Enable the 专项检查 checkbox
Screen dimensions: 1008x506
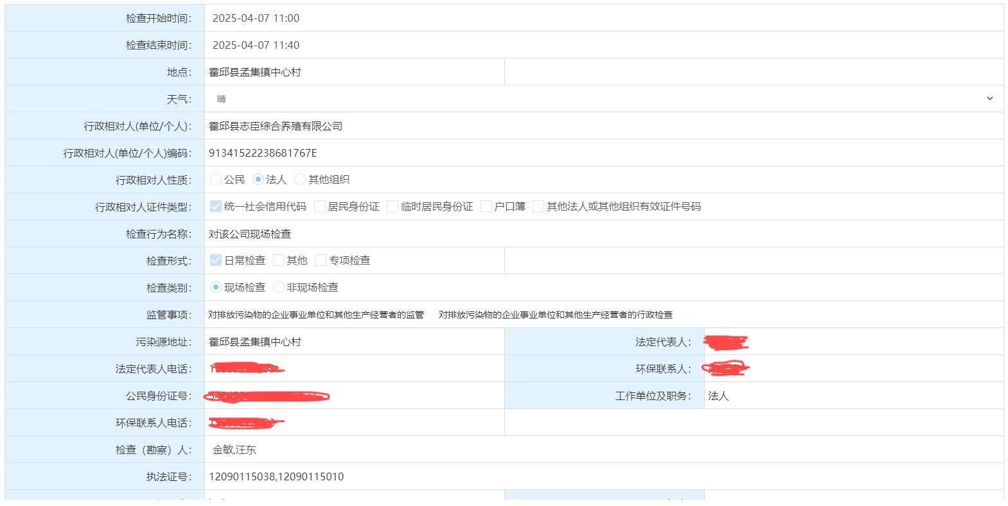[x=321, y=260]
